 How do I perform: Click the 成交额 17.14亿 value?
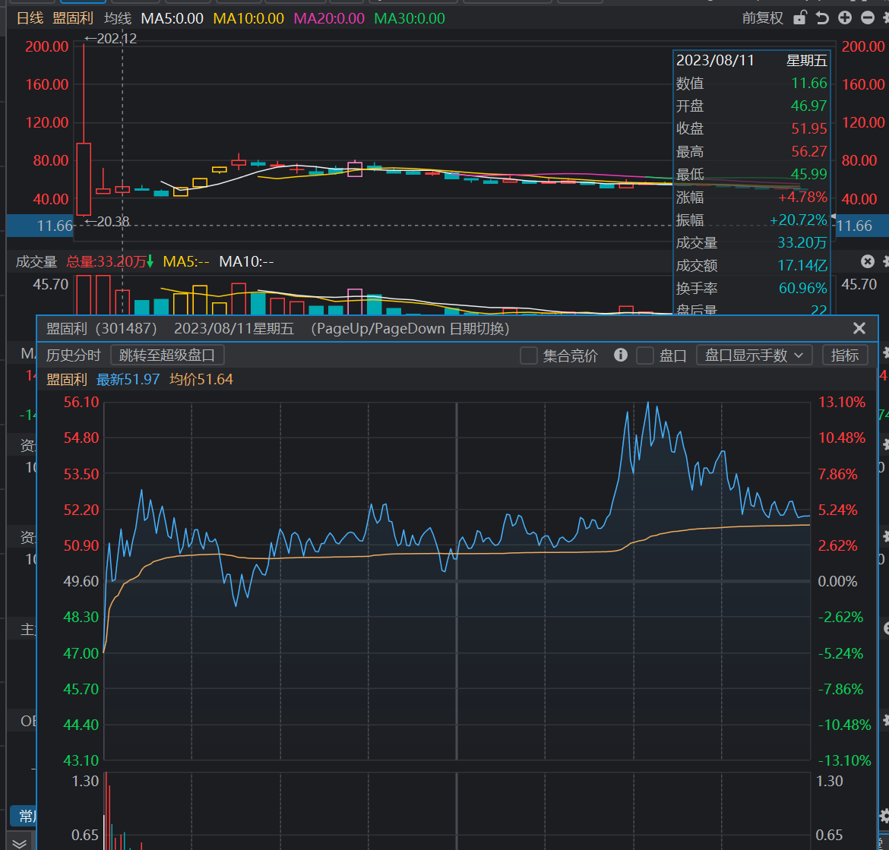pyautogui.click(x=802, y=265)
